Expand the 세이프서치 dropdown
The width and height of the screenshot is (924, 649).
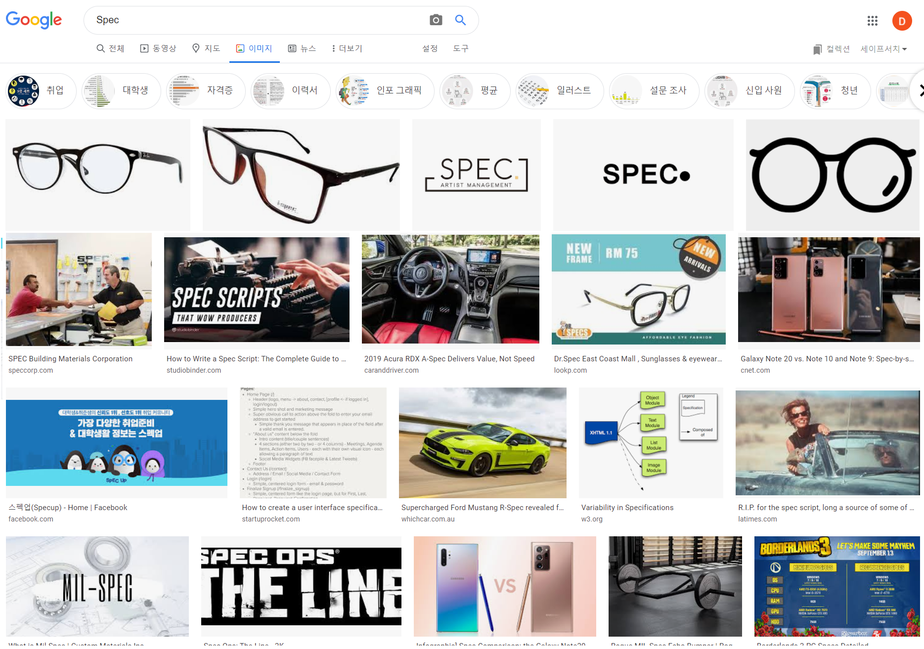point(883,49)
